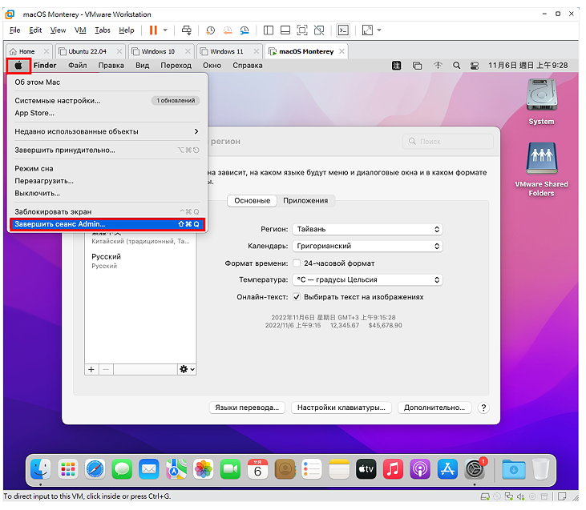Enable 24-часовой формат checkbox
Image resolution: width=586 pixels, height=510 pixels.
pos(297,263)
